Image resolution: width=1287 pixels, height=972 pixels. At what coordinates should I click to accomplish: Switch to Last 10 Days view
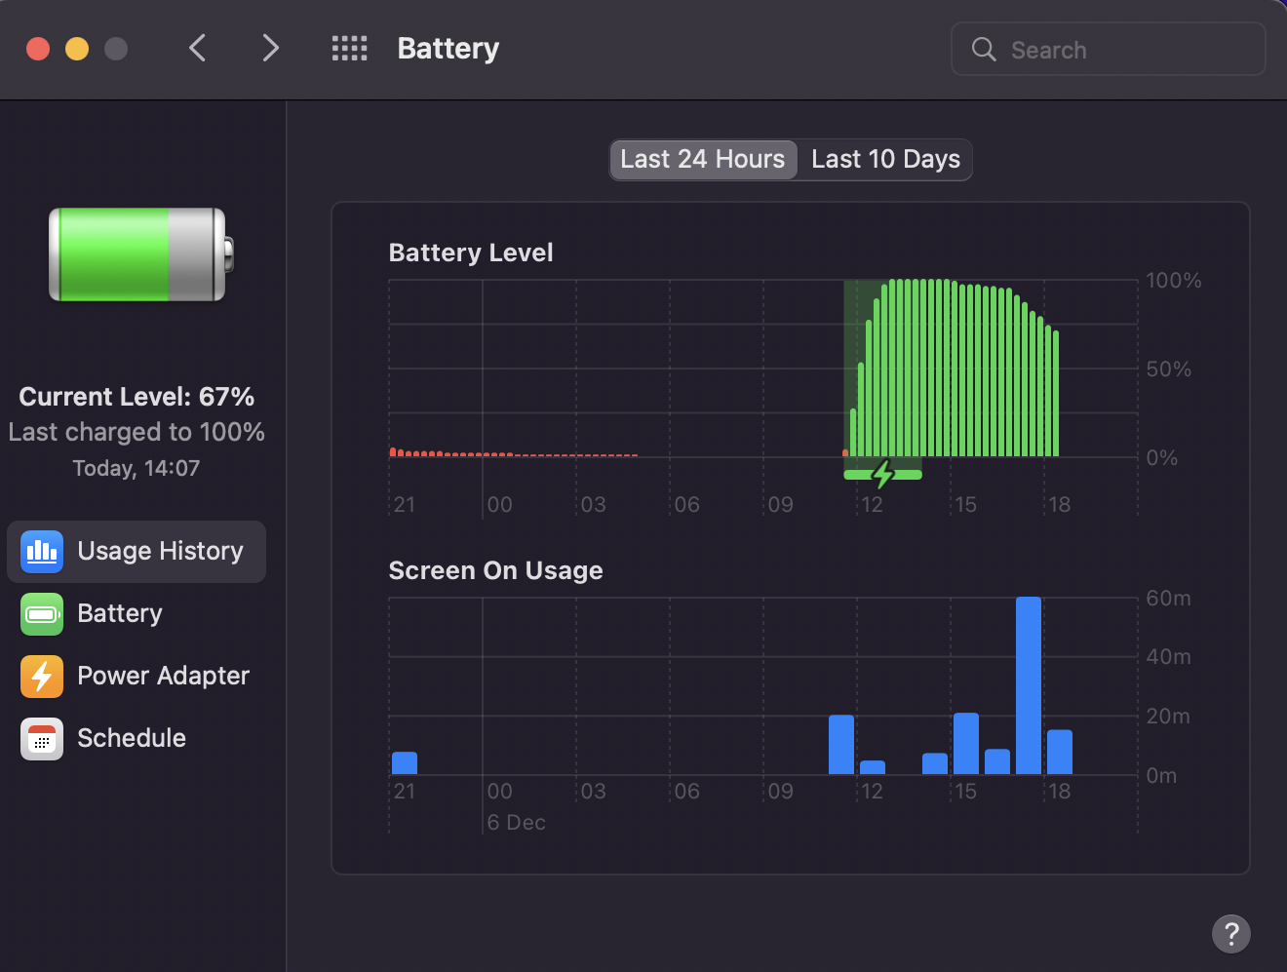(885, 160)
